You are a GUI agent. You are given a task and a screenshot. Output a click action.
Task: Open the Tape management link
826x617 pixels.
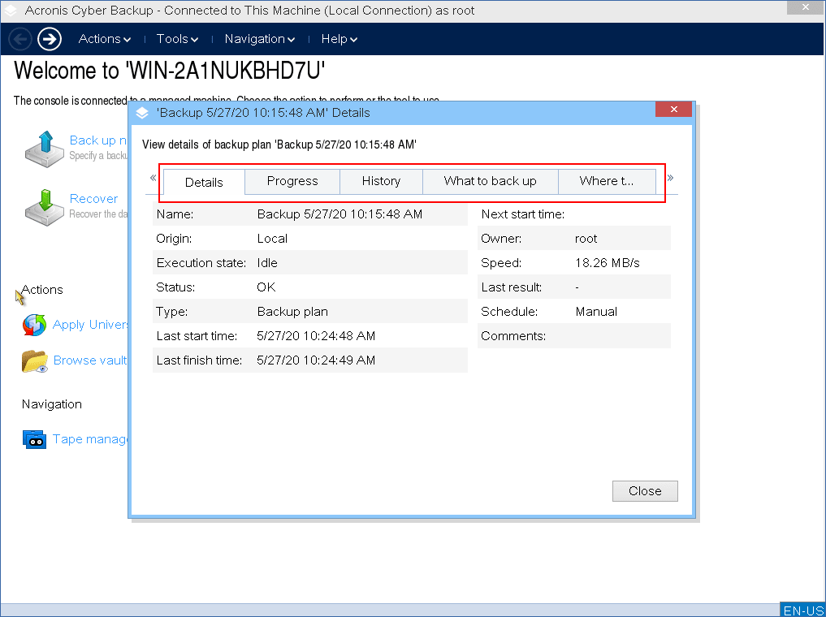(x=90, y=439)
